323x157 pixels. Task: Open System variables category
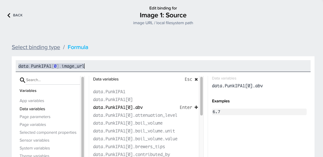35,148
